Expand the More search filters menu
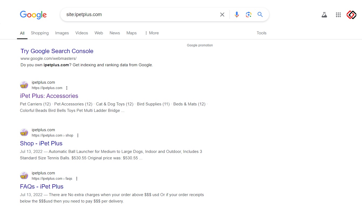The width and height of the screenshot is (362, 206). [152, 33]
